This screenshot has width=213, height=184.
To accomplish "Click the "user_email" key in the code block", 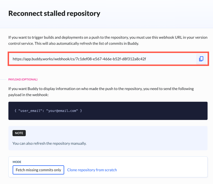I will 30,111.
